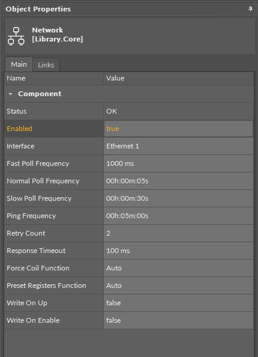
Task: Select the Main tab
Action: point(19,64)
